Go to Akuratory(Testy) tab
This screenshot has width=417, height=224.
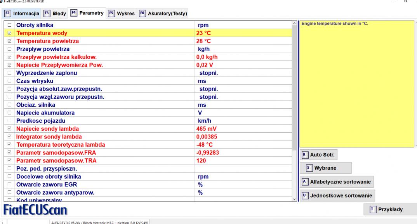[163, 14]
